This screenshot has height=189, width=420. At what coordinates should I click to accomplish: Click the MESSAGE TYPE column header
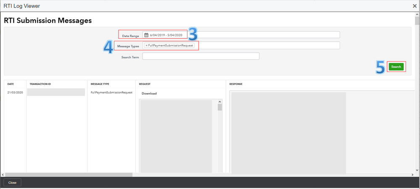(100, 84)
